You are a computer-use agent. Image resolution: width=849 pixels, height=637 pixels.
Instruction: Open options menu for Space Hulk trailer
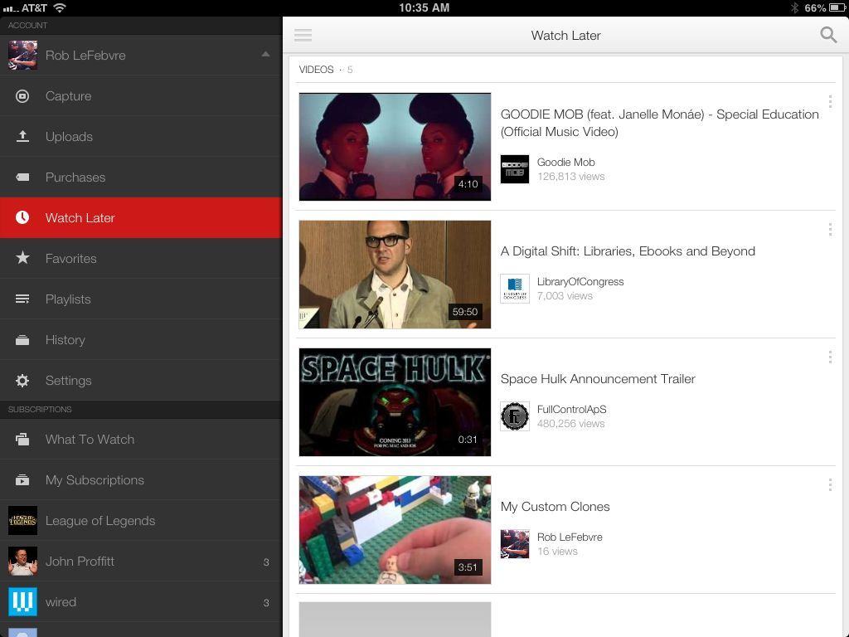coord(829,357)
